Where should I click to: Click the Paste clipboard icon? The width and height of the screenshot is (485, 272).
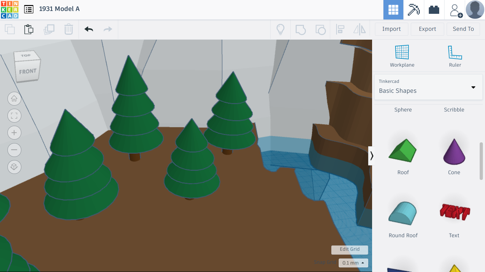29,29
